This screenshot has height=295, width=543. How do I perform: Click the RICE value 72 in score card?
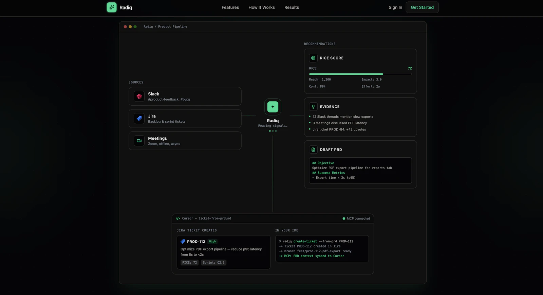pyautogui.click(x=410, y=68)
